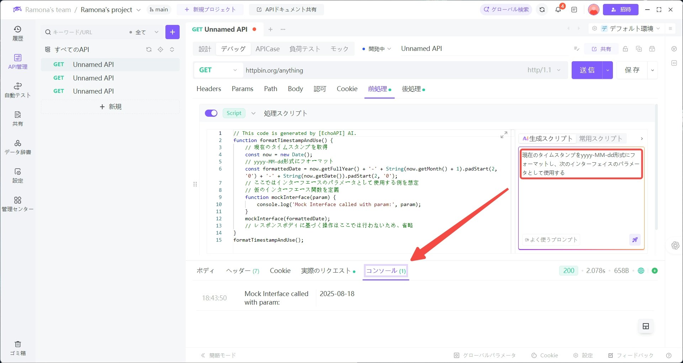Screen dimensions: 683x363
Task: Send the AI prompt via rocket icon
Action: (635, 240)
